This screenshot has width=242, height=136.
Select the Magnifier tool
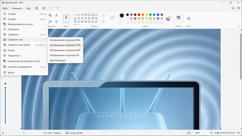click(x=56, y=21)
